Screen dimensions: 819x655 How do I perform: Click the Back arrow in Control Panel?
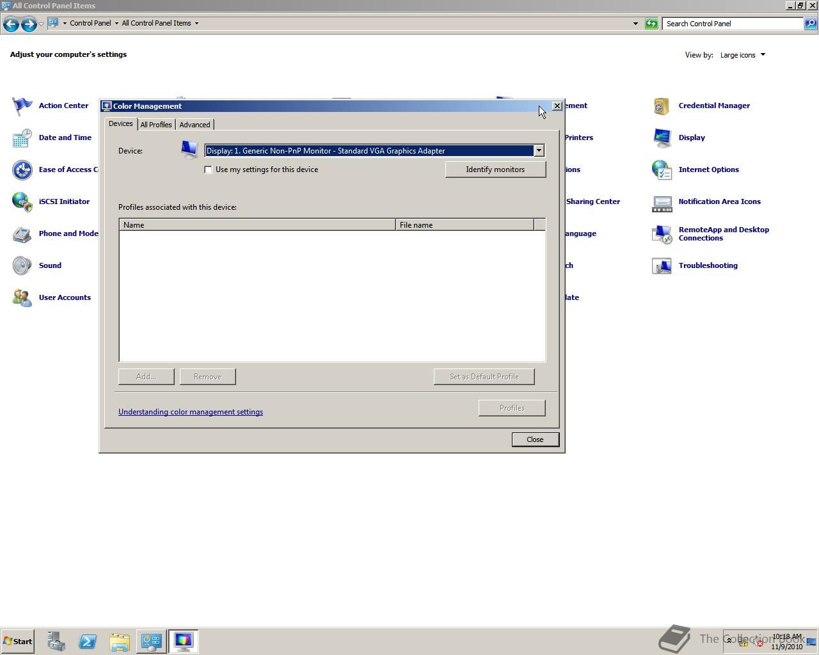(11, 24)
